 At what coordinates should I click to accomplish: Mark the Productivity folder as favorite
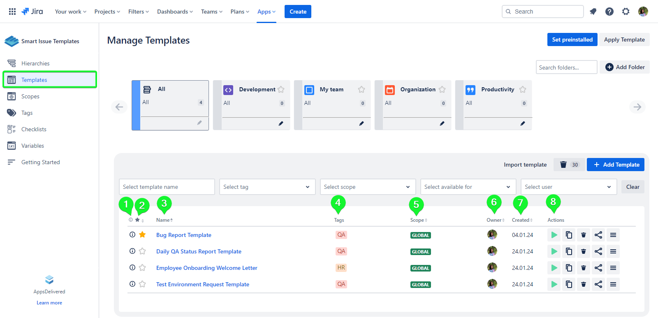pyautogui.click(x=523, y=89)
